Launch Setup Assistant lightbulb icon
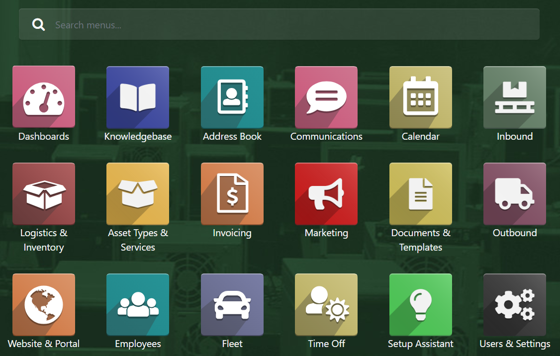The width and height of the screenshot is (560, 356). [x=420, y=305]
